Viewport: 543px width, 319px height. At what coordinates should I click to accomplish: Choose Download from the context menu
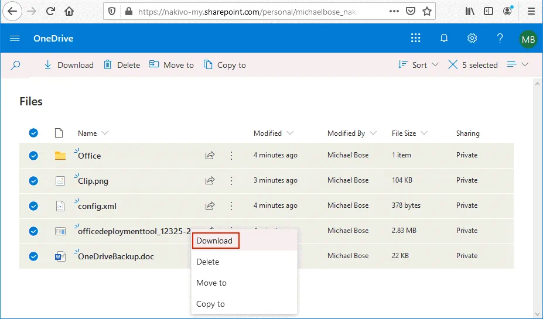point(214,241)
